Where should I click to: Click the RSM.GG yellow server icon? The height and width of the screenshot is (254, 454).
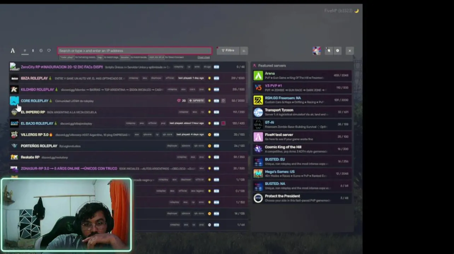point(258,100)
